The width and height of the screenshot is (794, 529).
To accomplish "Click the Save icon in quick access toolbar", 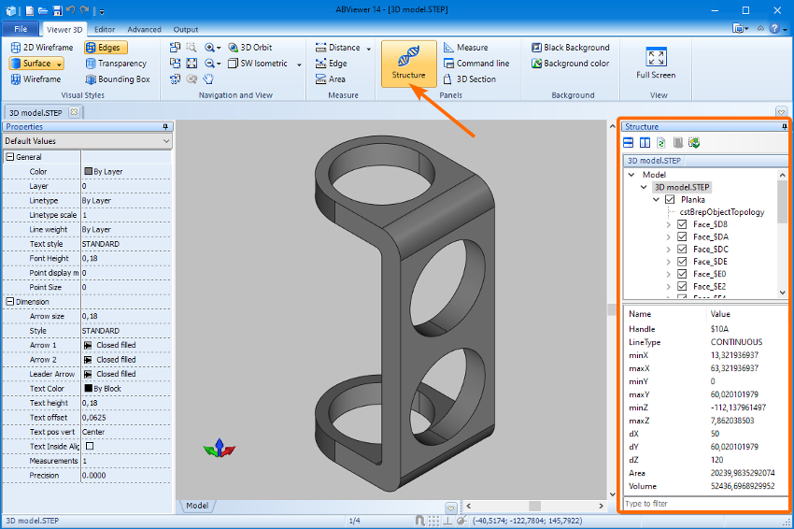I will (x=57, y=10).
